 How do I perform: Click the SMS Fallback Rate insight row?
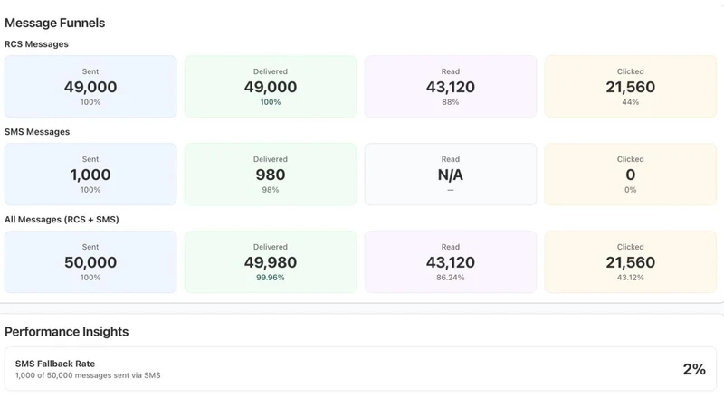pos(360,369)
